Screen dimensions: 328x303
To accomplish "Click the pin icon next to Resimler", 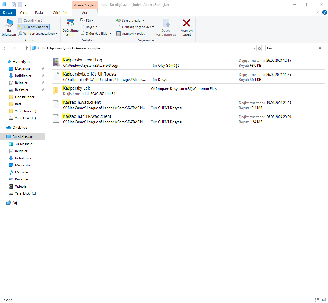I will [43, 90].
